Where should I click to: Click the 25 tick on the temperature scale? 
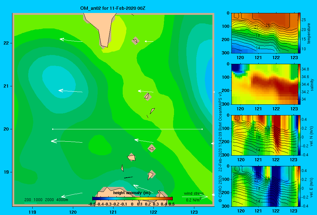304,20
